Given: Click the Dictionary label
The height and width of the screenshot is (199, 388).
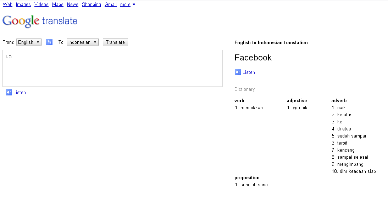Looking at the screenshot, I should 244,89.
